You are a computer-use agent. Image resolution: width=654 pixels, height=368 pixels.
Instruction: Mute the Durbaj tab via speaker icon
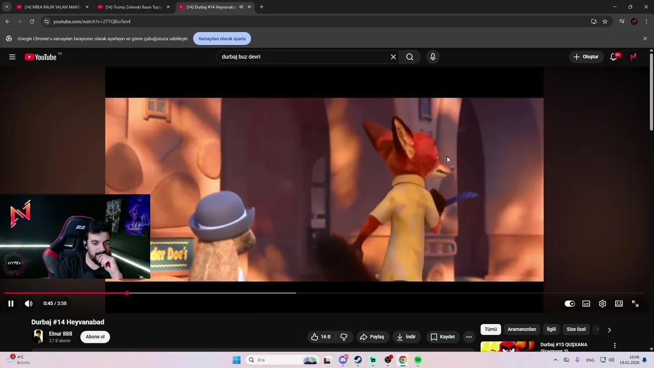point(241,7)
